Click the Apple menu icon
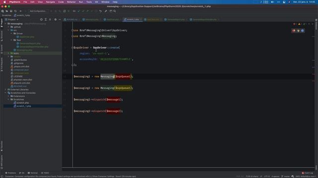The height and width of the screenshot is (178, 318). point(4,2)
